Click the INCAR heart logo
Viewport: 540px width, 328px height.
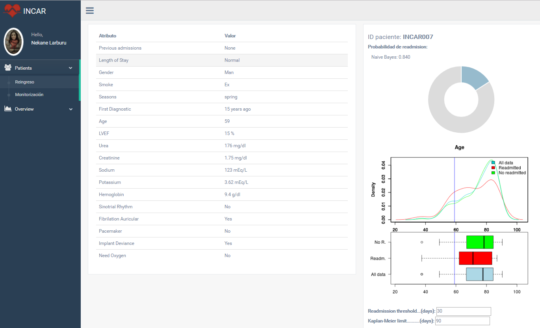pyautogui.click(x=13, y=11)
